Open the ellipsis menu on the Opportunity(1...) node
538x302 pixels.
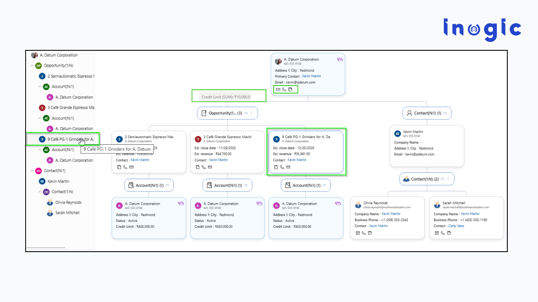[251, 113]
